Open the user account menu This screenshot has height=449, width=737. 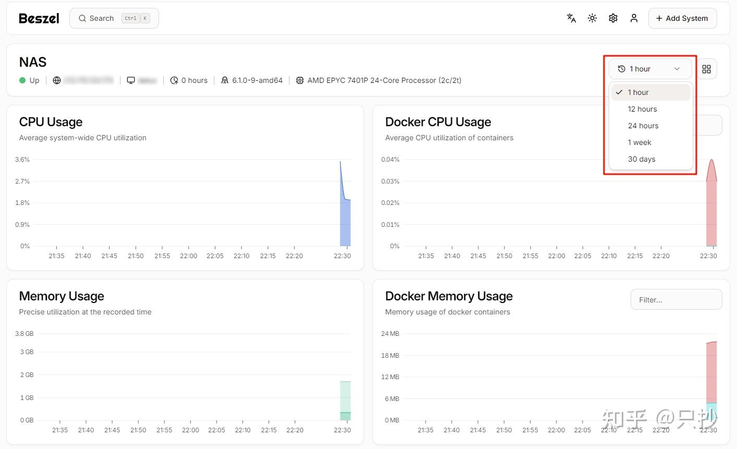click(634, 18)
